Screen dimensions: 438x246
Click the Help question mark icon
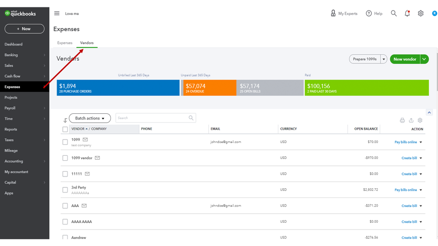point(369,14)
